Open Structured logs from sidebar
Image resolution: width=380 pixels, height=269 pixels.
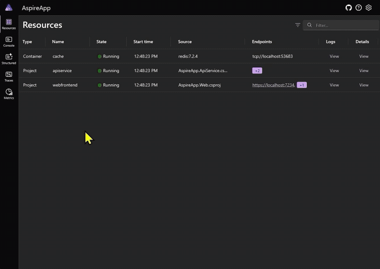[x=9, y=59]
